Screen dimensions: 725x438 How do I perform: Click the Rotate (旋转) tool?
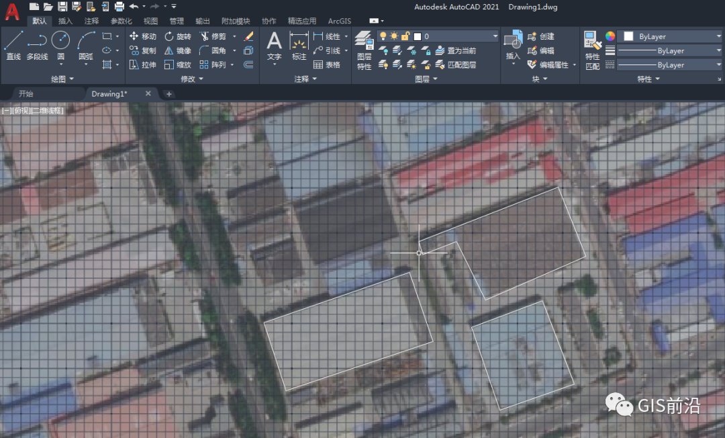(x=178, y=36)
